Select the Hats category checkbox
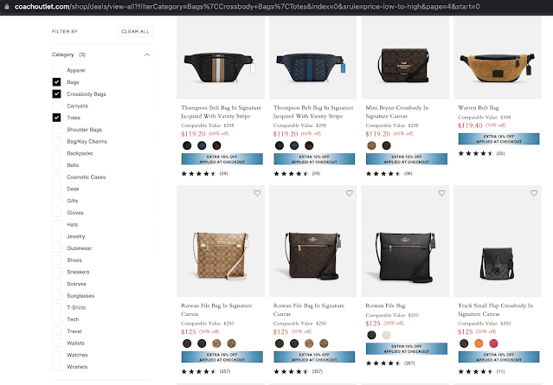Viewport: 553px width, 385px height. click(x=56, y=224)
